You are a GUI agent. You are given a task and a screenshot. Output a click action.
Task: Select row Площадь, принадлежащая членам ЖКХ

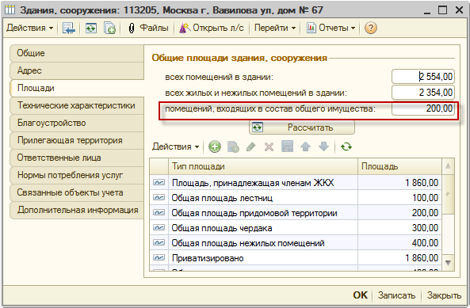[296, 183]
